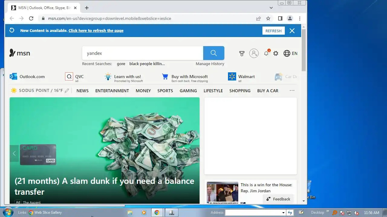The height and width of the screenshot is (217, 387).
Task: Expand the taskbar Address dropdown arrow
Action: point(283,213)
